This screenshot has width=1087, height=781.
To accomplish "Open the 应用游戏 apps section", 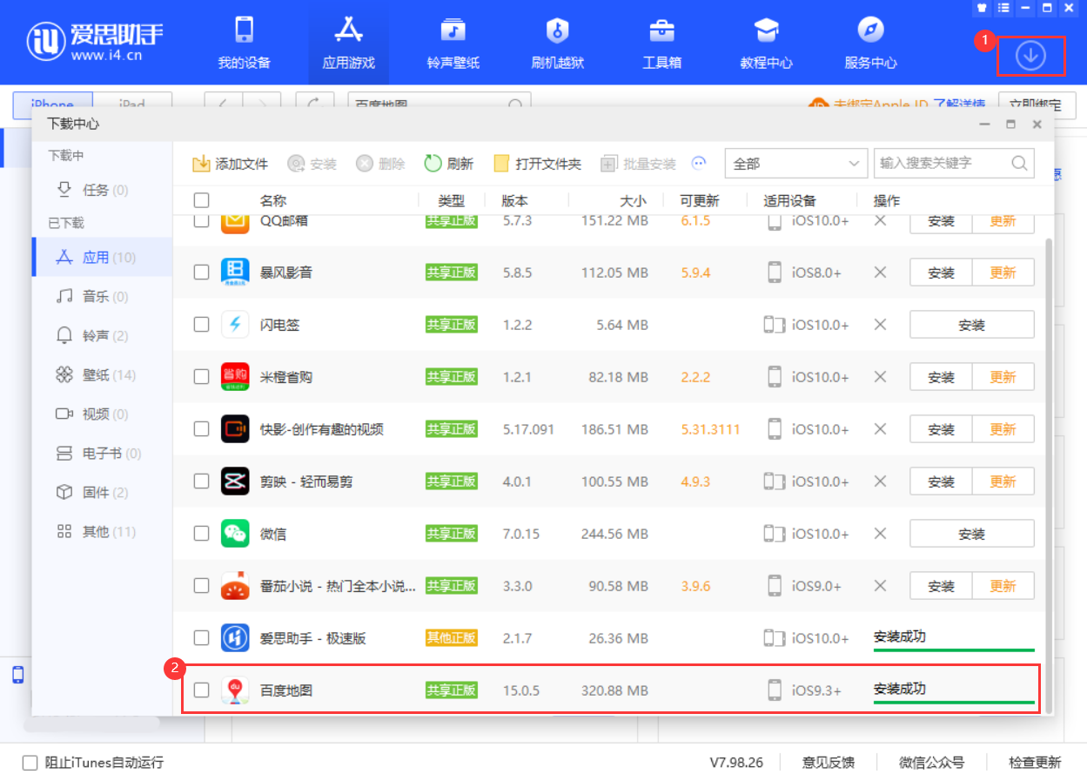I will pos(348,44).
